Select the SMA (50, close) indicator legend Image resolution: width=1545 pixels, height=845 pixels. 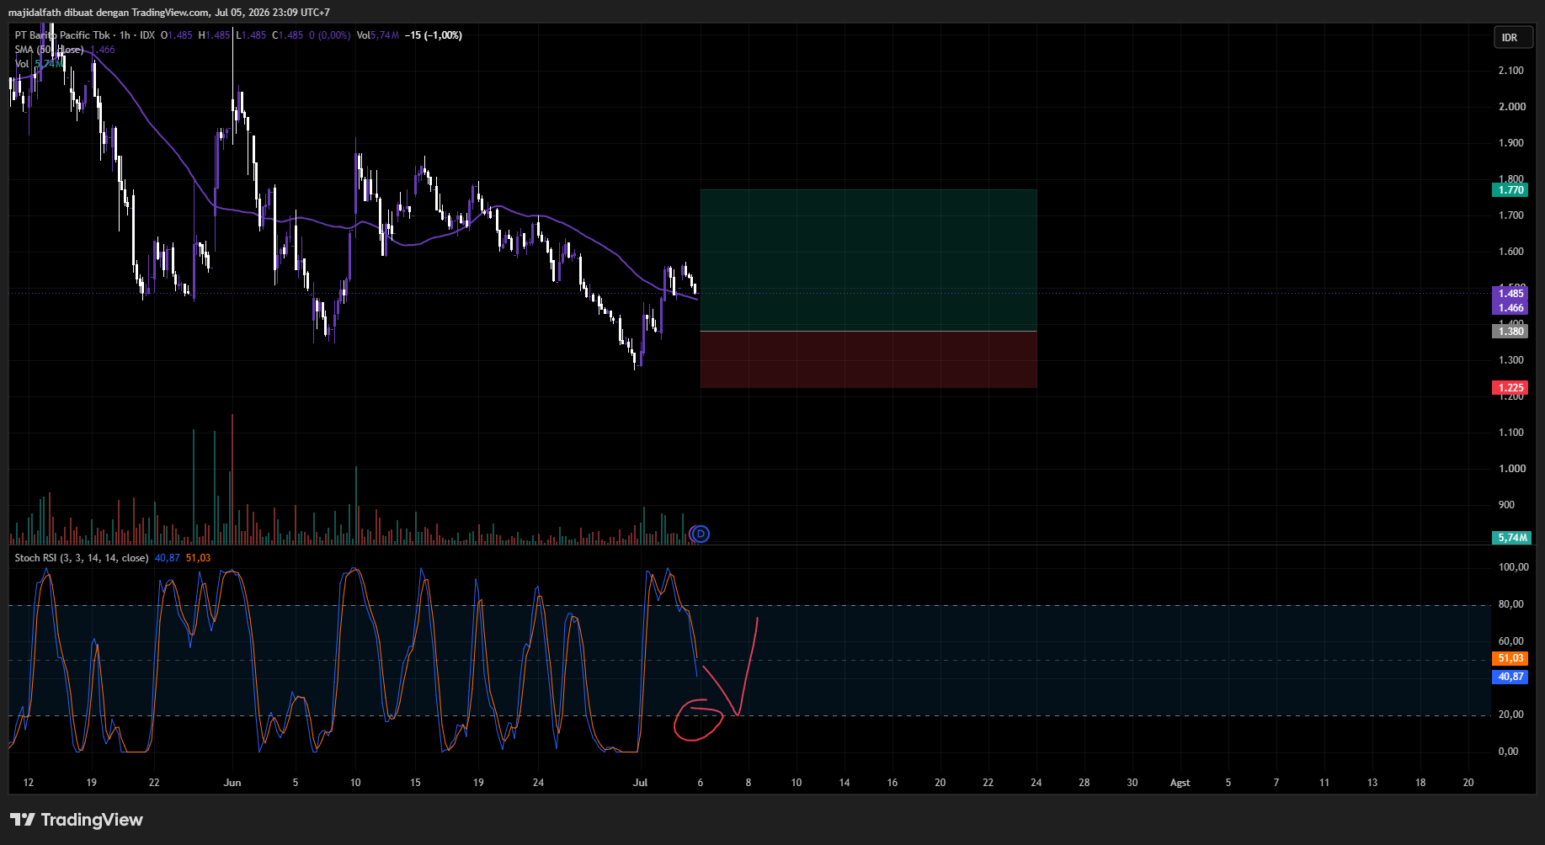tap(49, 50)
